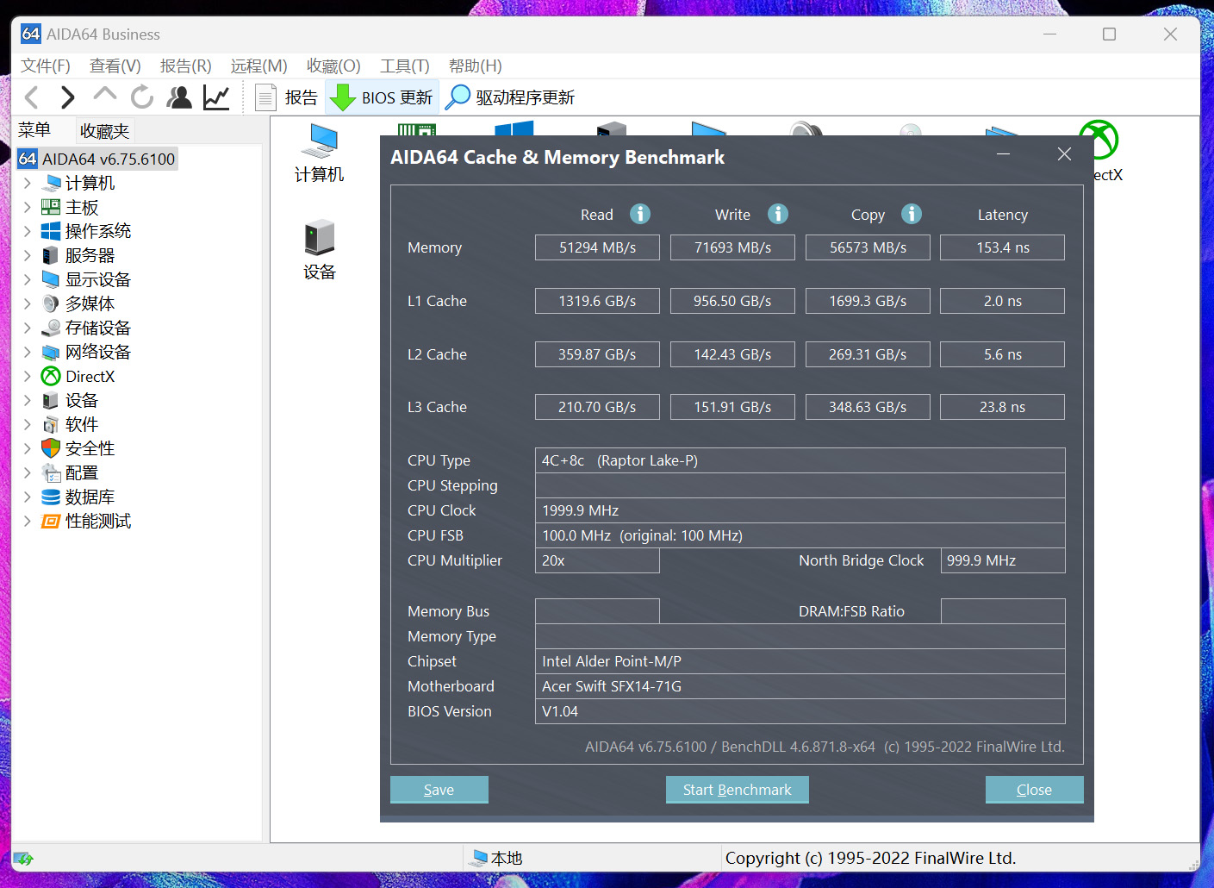Click the refresh icon in toolbar

point(141,97)
